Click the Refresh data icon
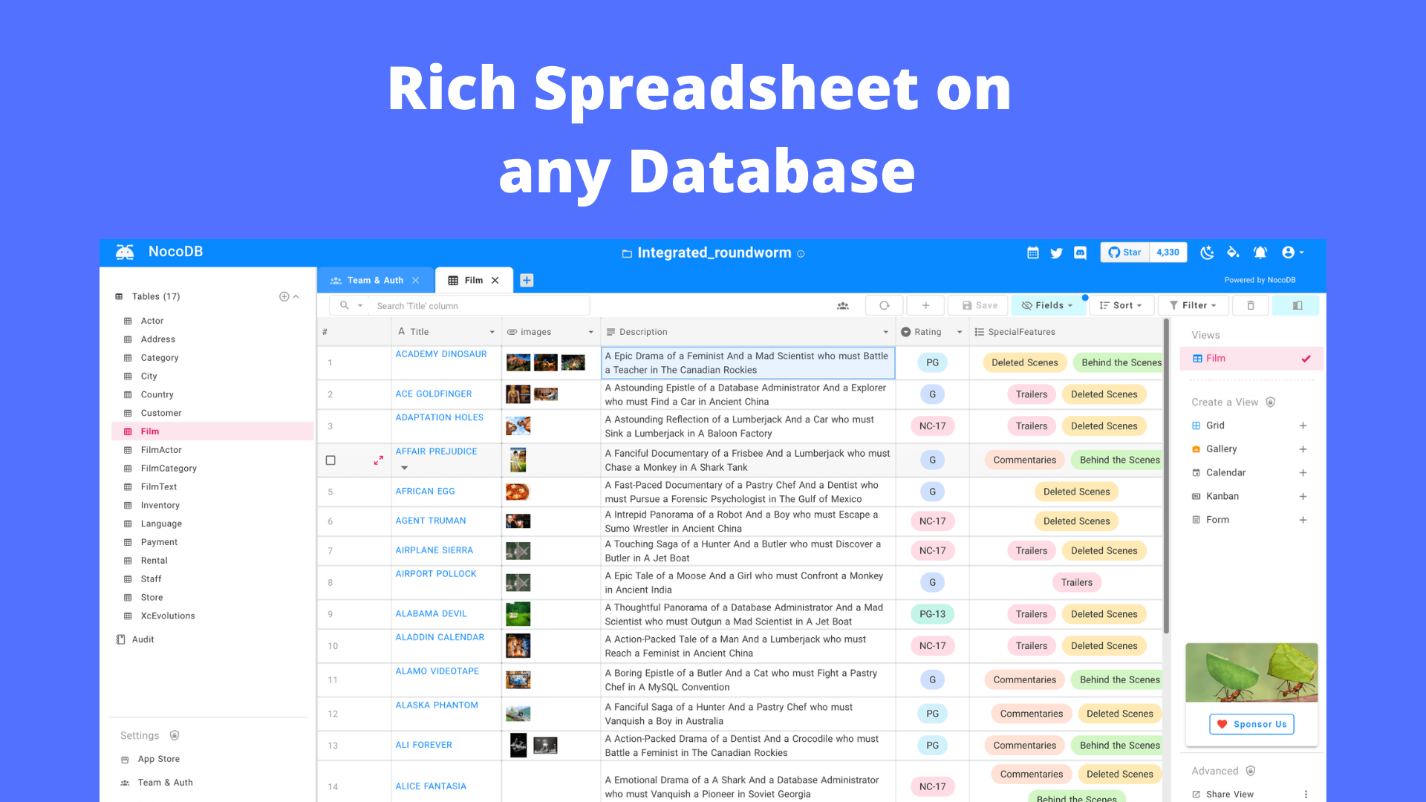1426x802 pixels. point(882,307)
